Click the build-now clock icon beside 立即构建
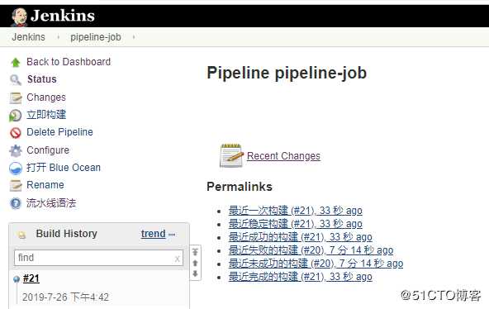 coord(15,116)
